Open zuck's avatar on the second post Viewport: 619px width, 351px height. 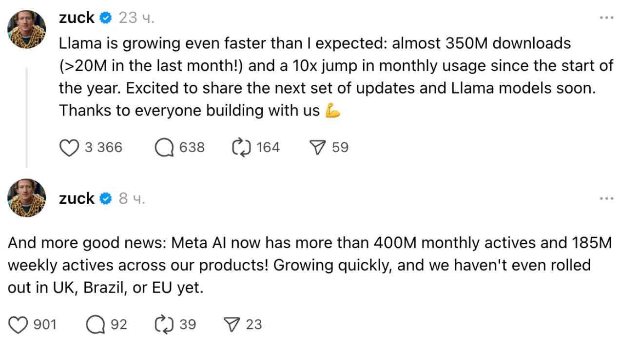point(27,197)
